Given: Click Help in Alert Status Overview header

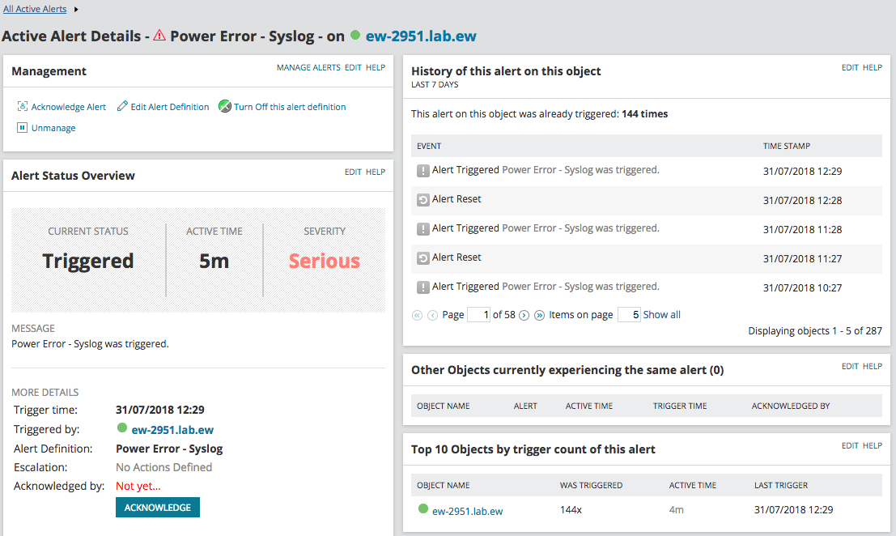Looking at the screenshot, I should click(x=376, y=172).
